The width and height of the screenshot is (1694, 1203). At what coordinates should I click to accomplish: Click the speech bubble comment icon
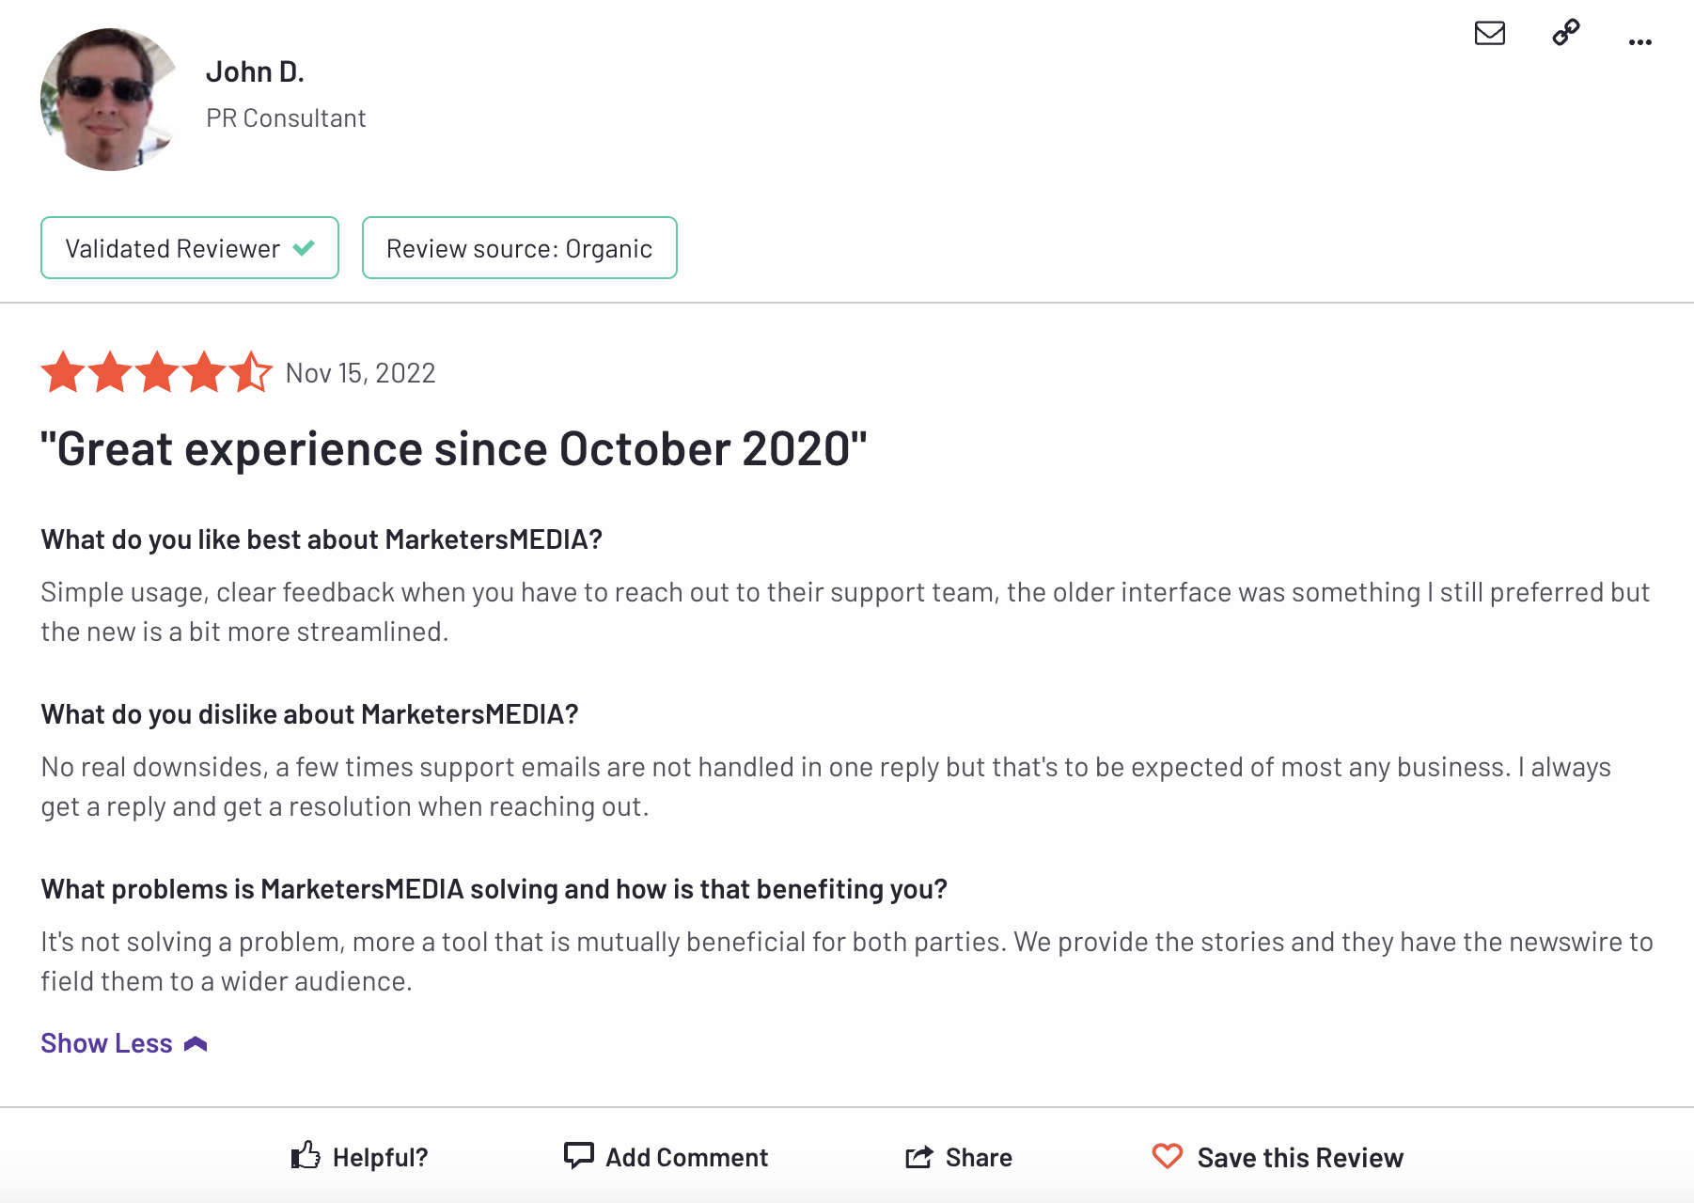(x=578, y=1155)
